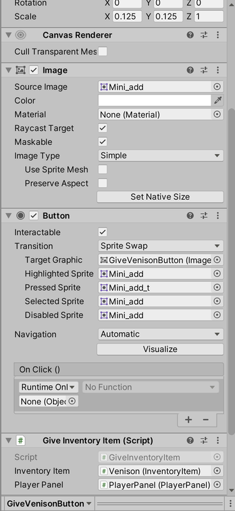Open the Transition Sprite Swap dropdown
Viewport: 235px width, 511px height.
coord(161,246)
